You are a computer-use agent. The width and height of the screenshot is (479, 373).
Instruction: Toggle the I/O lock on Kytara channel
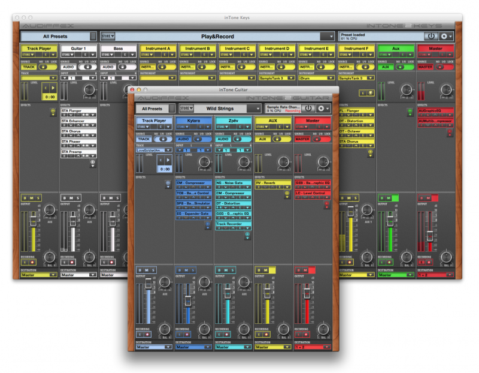click(202, 139)
